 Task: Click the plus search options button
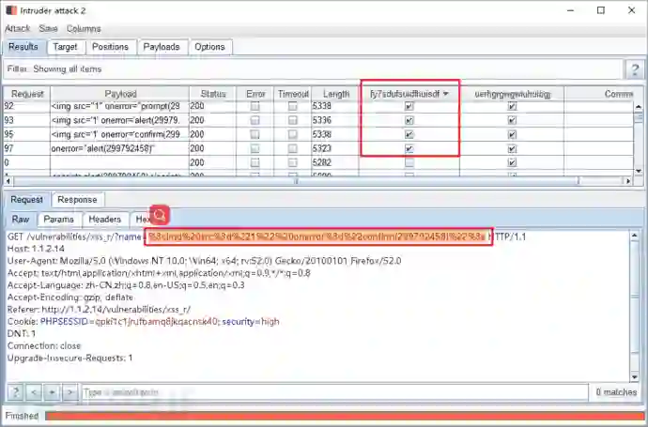[x=51, y=391]
